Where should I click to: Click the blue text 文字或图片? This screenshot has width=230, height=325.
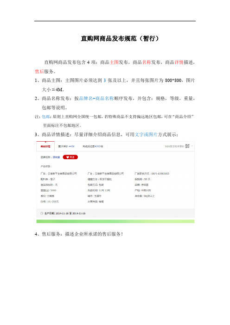tap(146, 135)
